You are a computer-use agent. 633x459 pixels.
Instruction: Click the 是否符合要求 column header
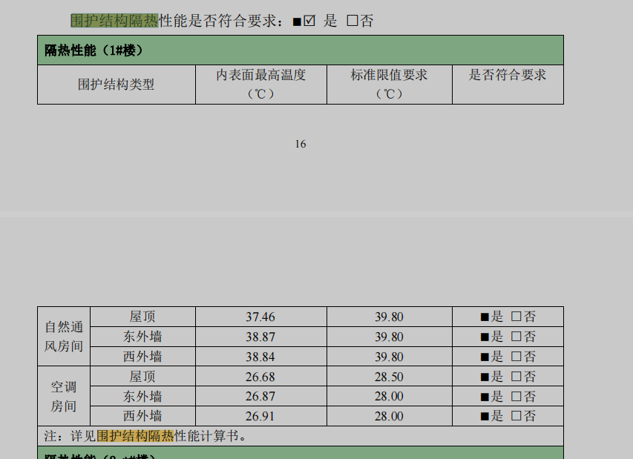tap(508, 75)
